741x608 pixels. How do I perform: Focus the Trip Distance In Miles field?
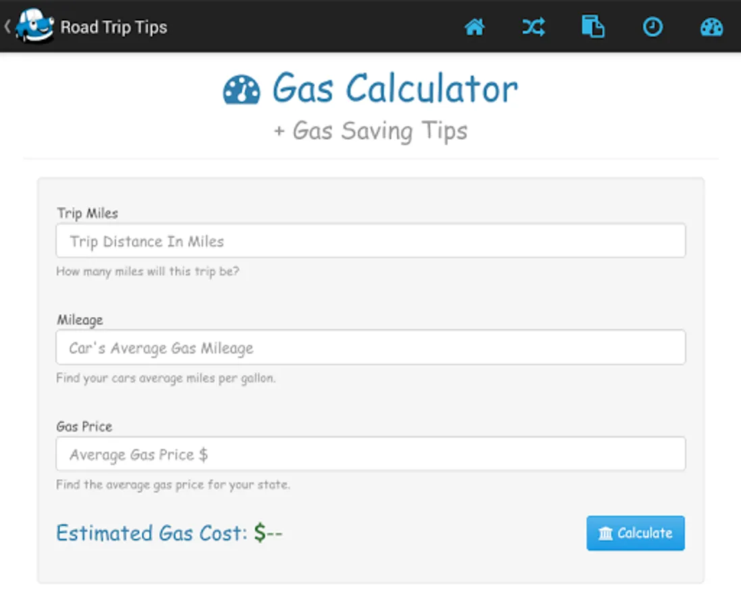coord(370,241)
